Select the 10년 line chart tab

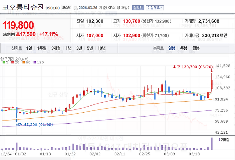click(x=102, y=48)
